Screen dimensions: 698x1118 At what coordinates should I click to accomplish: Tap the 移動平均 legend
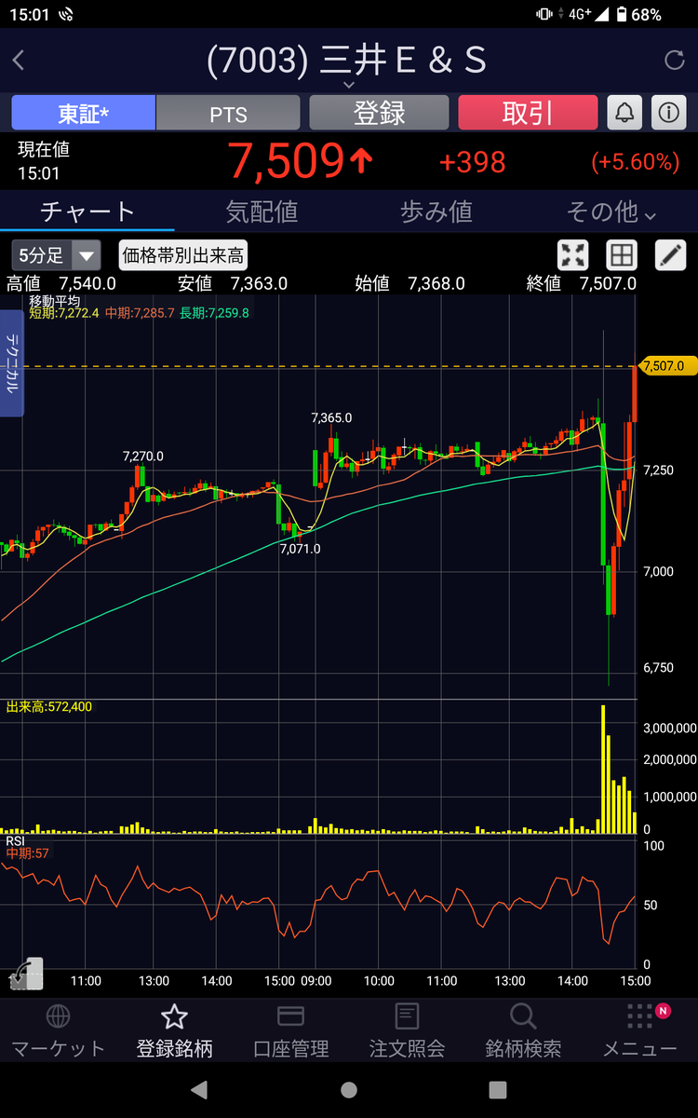tap(54, 301)
